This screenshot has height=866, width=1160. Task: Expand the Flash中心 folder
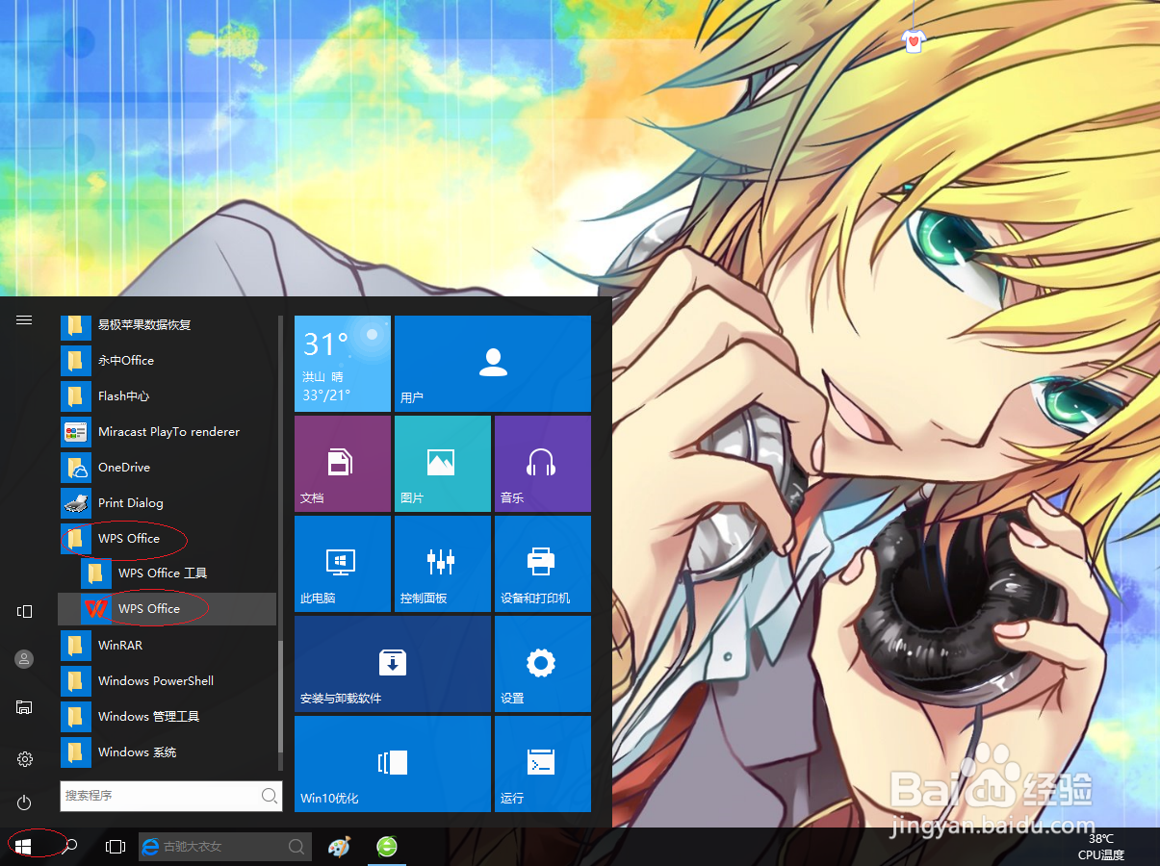click(168, 395)
